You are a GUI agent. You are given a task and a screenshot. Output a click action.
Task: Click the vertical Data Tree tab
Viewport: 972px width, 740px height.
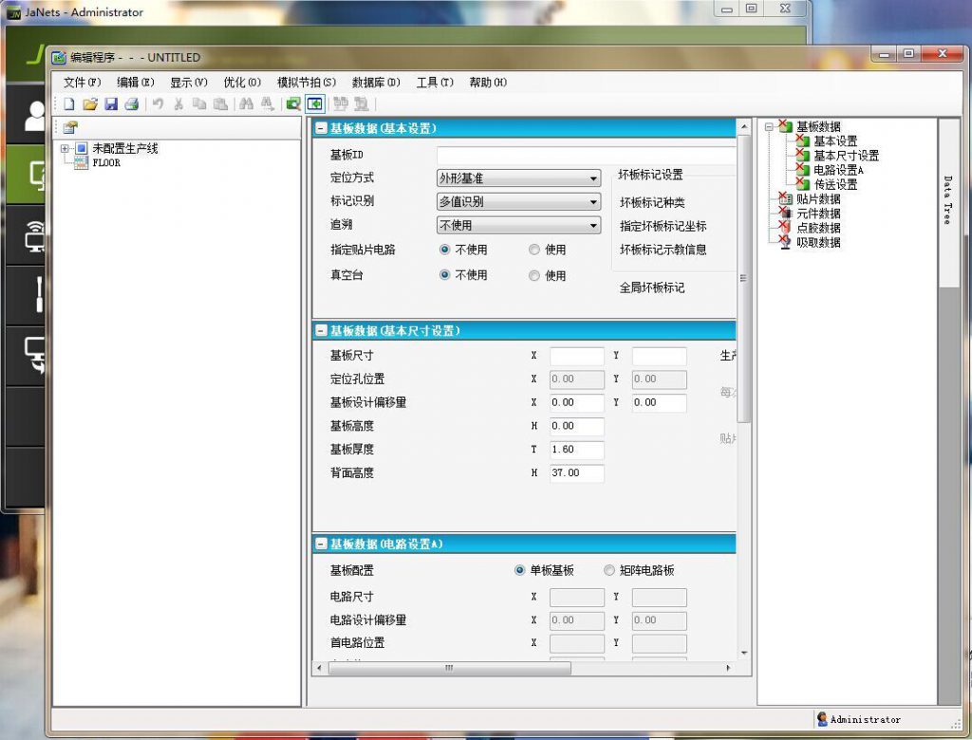948,201
